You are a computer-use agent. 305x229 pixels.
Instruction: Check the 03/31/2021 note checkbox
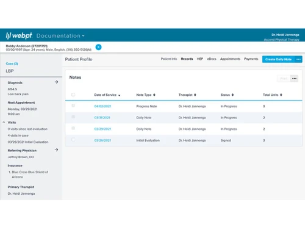pyautogui.click(x=73, y=117)
